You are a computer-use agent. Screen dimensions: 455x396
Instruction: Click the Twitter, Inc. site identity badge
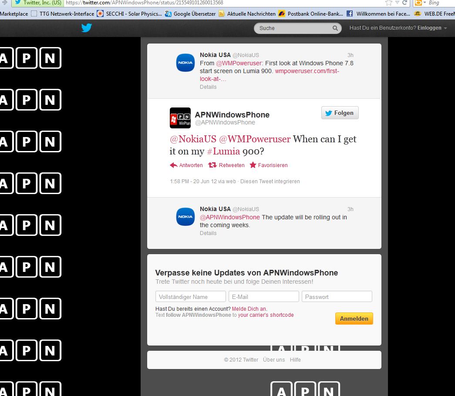tap(38, 3)
